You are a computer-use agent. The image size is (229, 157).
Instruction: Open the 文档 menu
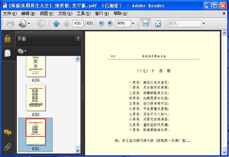[65, 14]
